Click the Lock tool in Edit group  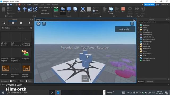[x=96, y=11]
